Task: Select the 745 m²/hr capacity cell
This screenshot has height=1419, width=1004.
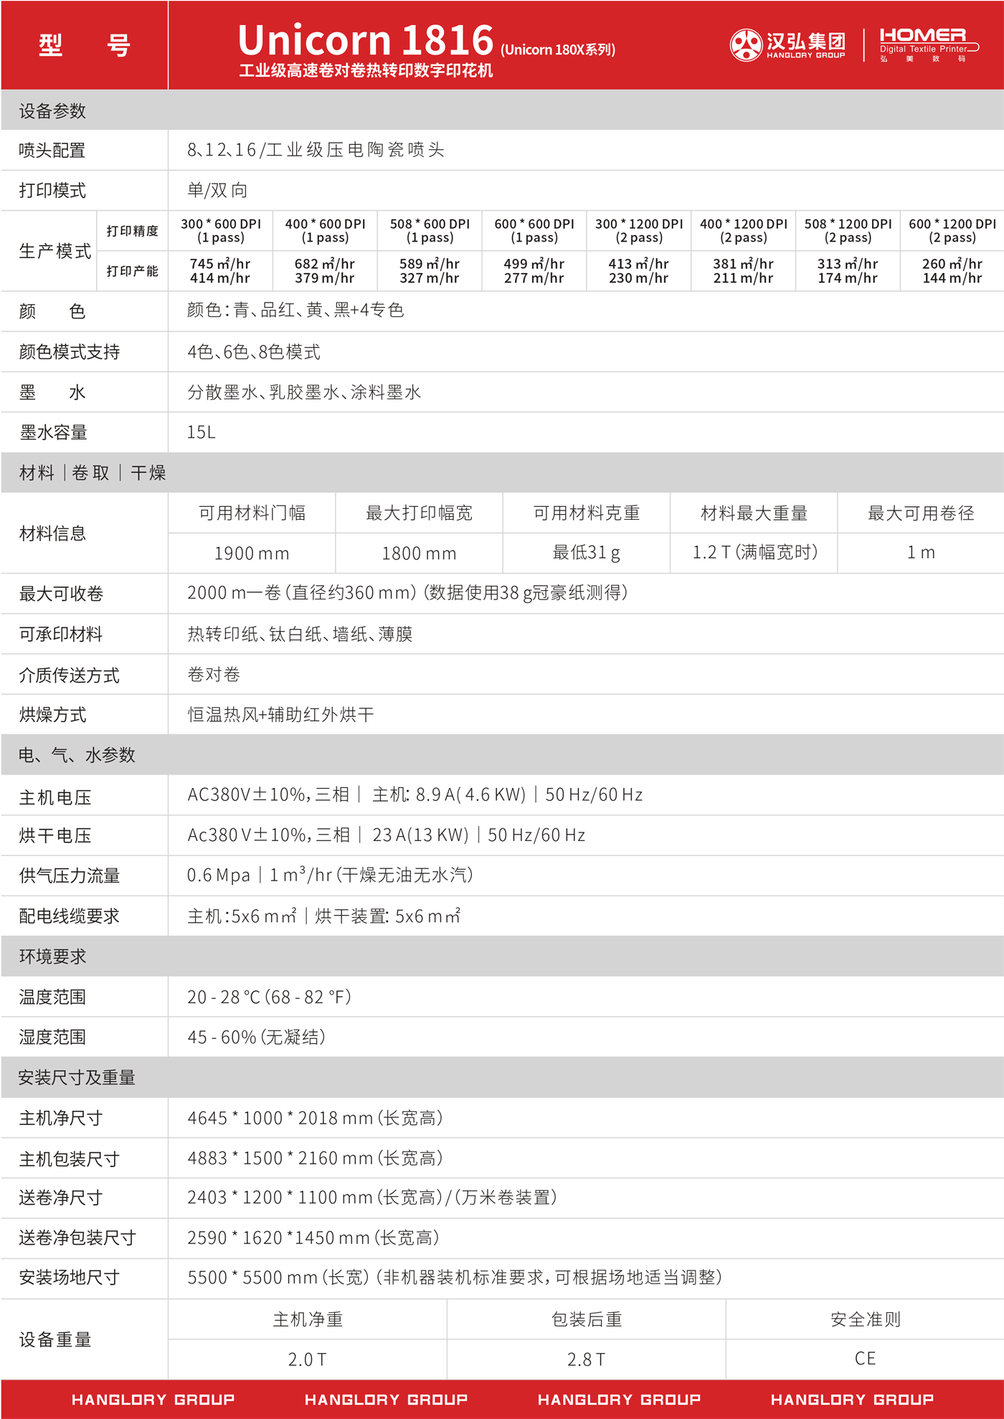Action: [220, 271]
